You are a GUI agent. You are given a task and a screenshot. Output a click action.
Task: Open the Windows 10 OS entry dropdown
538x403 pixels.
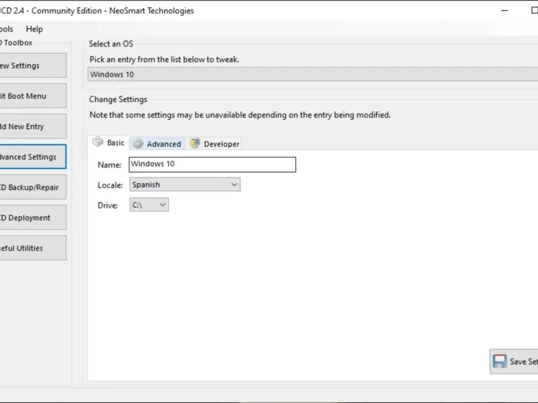[x=313, y=75]
